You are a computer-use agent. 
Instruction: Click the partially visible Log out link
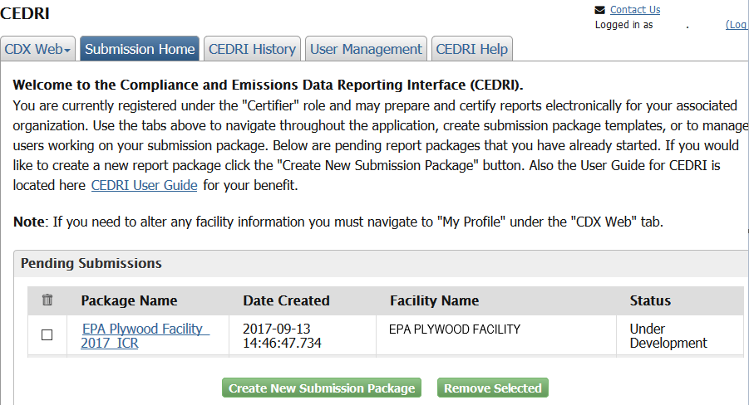pos(737,25)
